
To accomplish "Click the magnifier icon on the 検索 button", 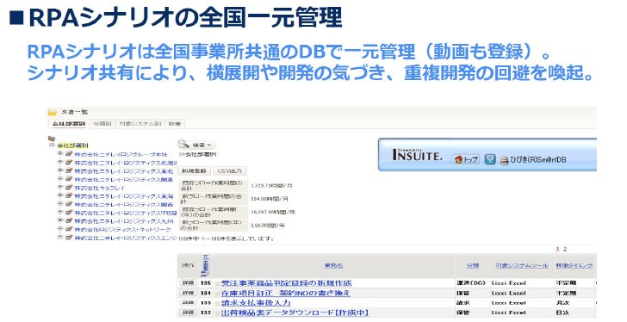I will coord(184,144).
